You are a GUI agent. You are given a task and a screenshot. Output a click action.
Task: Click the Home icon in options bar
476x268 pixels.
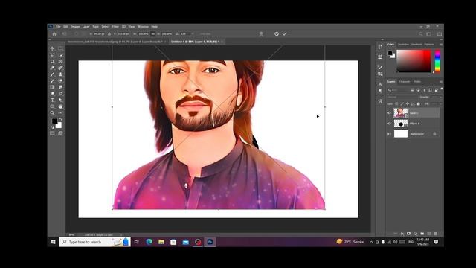click(54, 34)
